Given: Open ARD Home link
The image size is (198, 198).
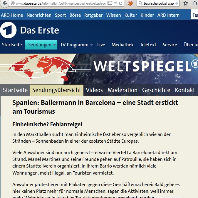Looking at the screenshot, I should click(x=12, y=15).
